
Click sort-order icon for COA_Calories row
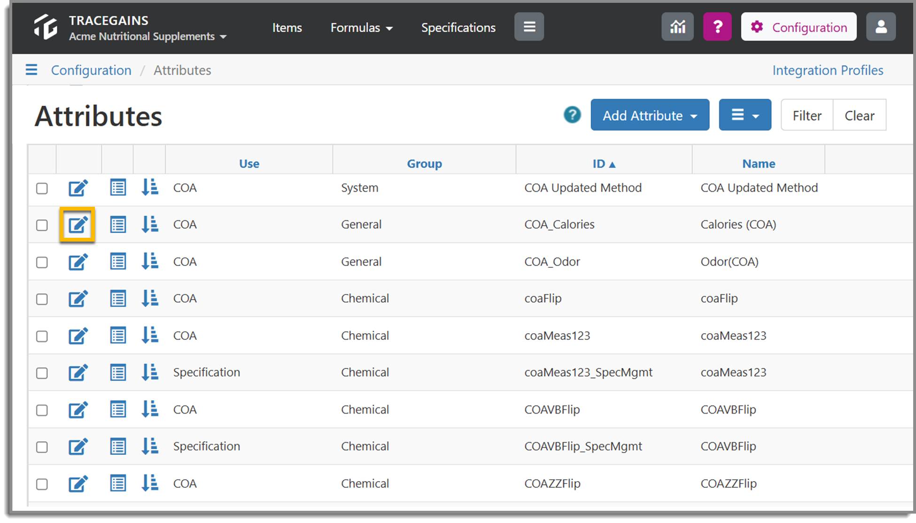pyautogui.click(x=150, y=224)
